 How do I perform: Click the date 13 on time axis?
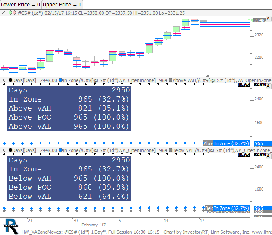(166, 221)
